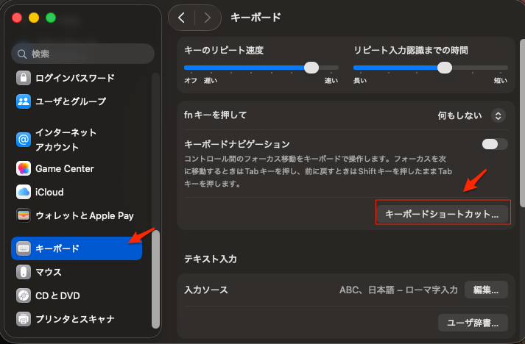Click the キーボード row label in sidebar
Image resolution: width=525 pixels, height=344 pixels.
57,248
